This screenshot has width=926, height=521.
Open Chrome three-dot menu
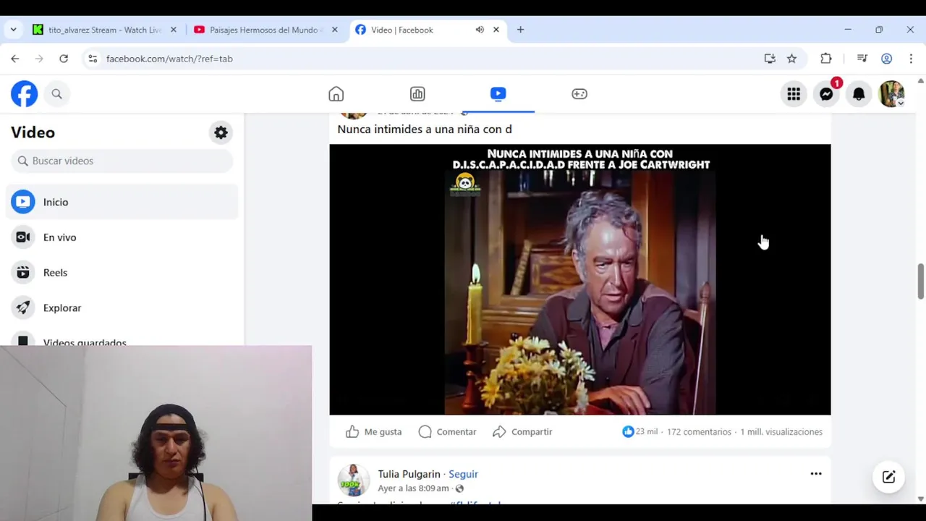911,59
